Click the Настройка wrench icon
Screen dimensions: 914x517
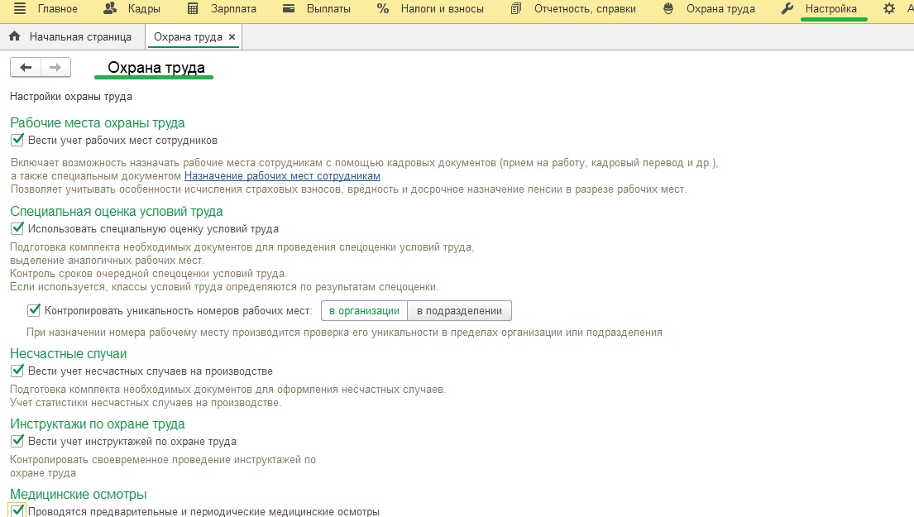pos(787,9)
